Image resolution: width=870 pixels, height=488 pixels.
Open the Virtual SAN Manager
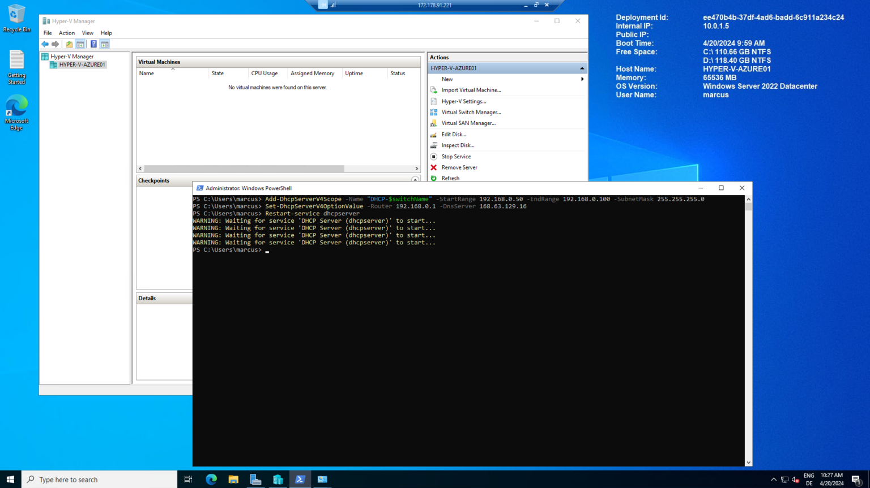469,123
